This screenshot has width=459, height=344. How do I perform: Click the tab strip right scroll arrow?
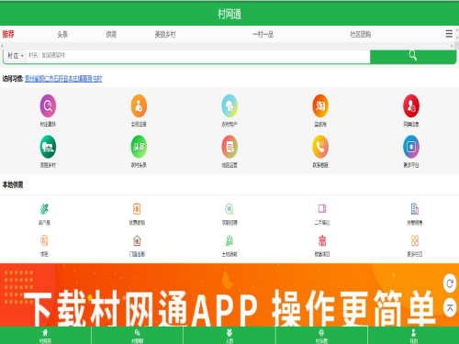(x=452, y=46)
